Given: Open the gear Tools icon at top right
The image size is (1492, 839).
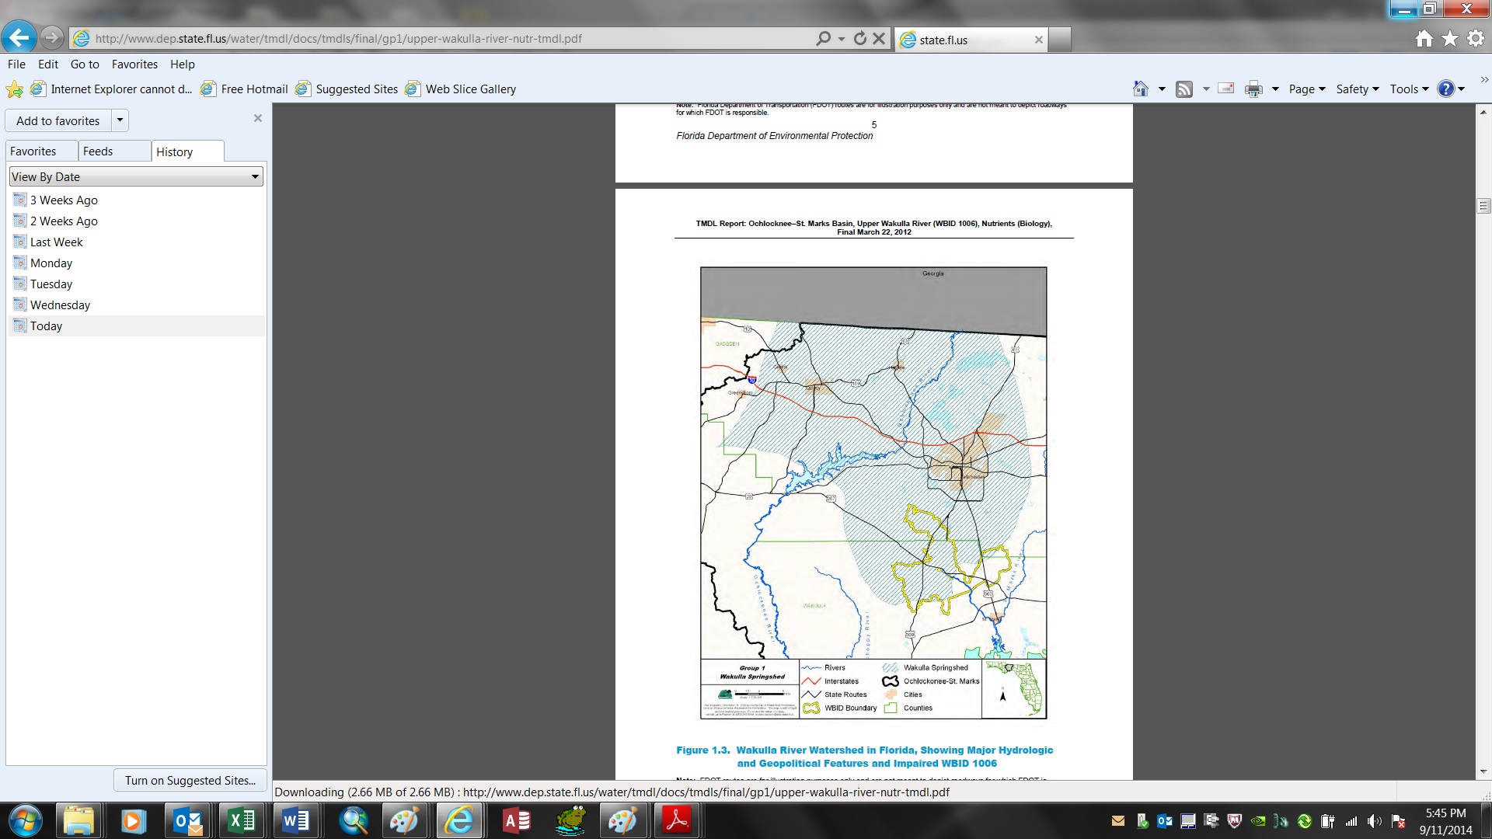Looking at the screenshot, I should 1475,38.
